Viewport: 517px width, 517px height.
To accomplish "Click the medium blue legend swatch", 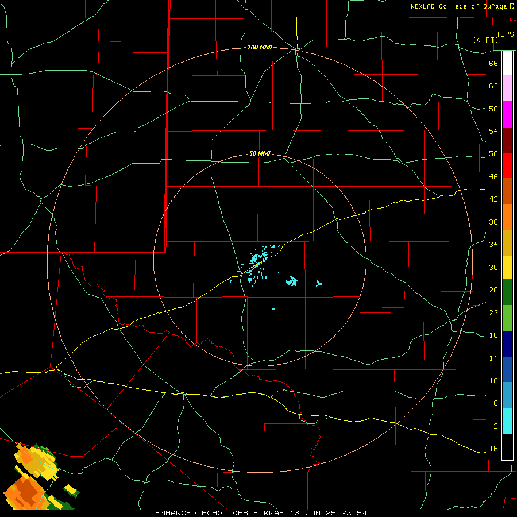I will [507, 369].
